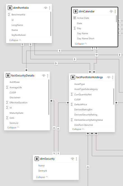Click the sigma icon beside Id in factSecurityDetails
Screen dimensions: 123x186
pyautogui.click(x=7, y=108)
